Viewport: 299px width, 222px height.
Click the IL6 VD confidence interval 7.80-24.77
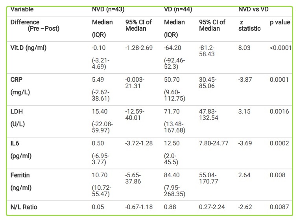coord(214,143)
